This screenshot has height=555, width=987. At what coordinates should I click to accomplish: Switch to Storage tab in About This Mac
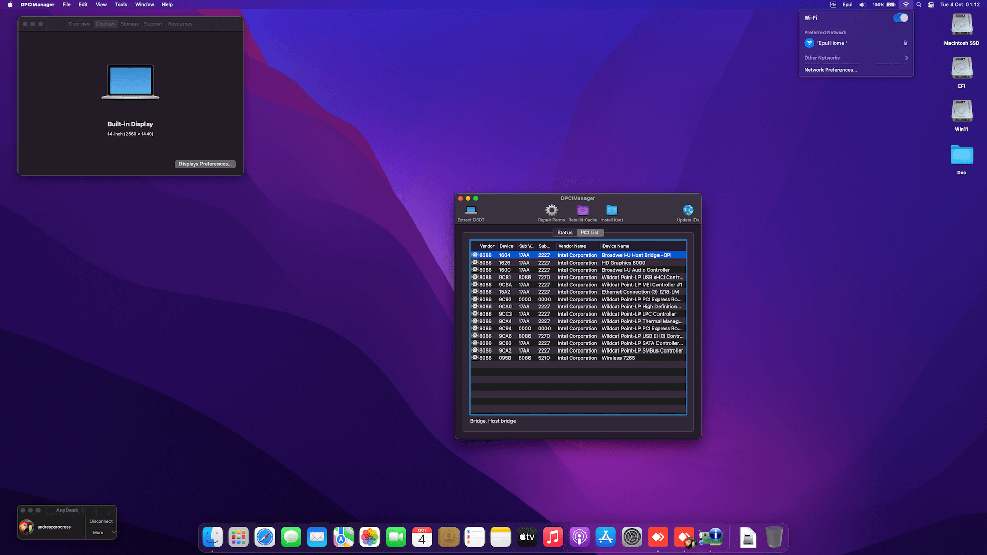click(130, 24)
